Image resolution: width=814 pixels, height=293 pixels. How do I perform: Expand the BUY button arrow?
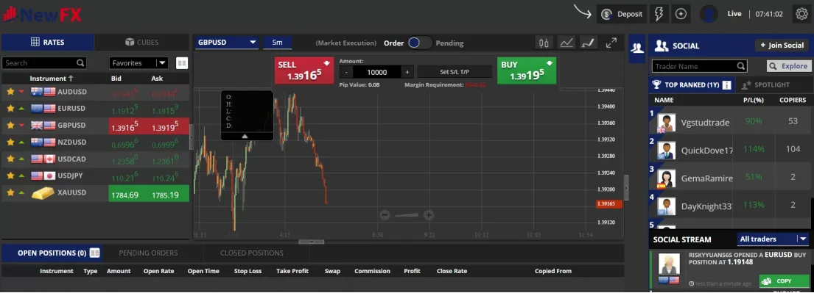[x=550, y=63]
